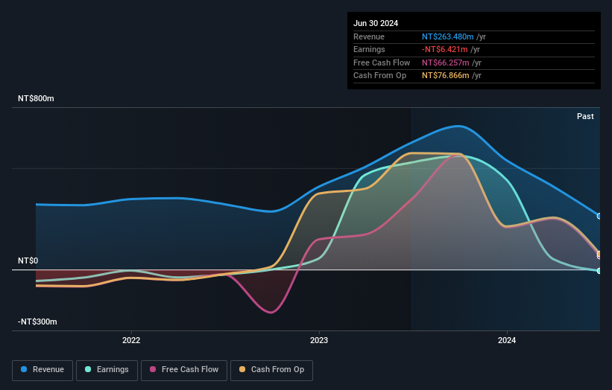Viewport: 612px width, 390px height.
Task: Toggle the Free Cash Flow legend button
Action: point(184,370)
